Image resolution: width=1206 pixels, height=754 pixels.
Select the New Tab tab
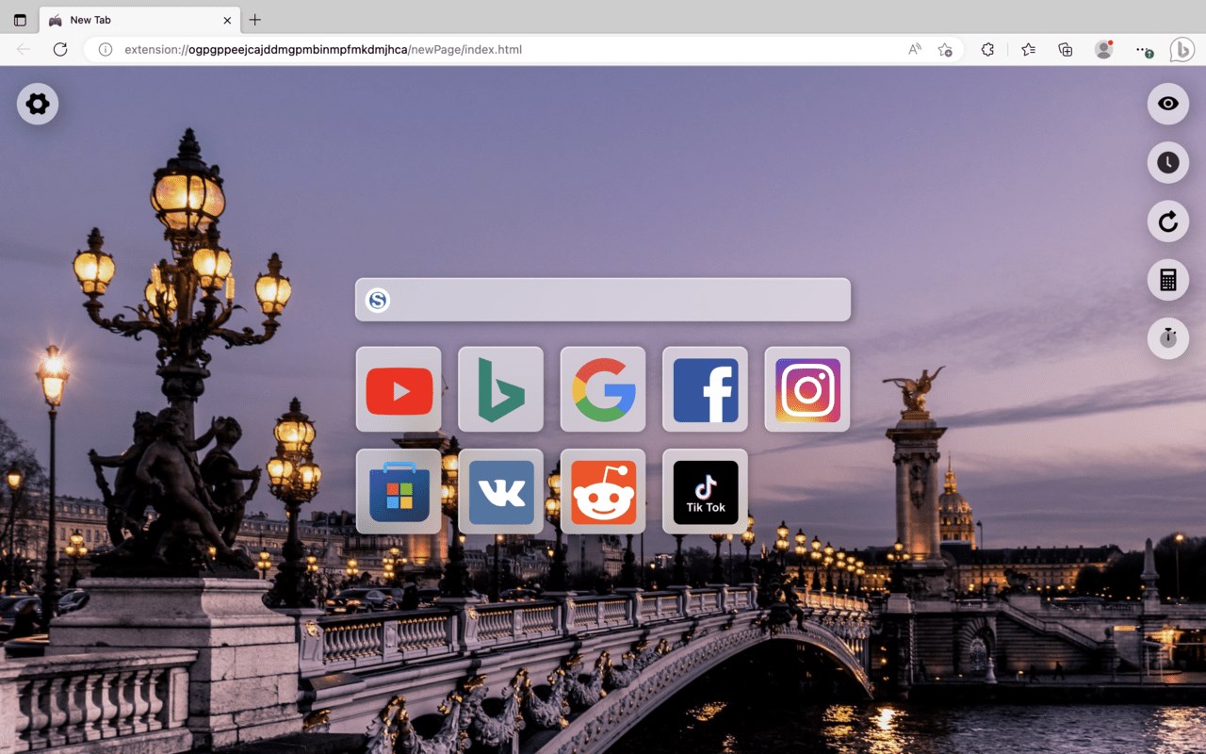[139, 20]
